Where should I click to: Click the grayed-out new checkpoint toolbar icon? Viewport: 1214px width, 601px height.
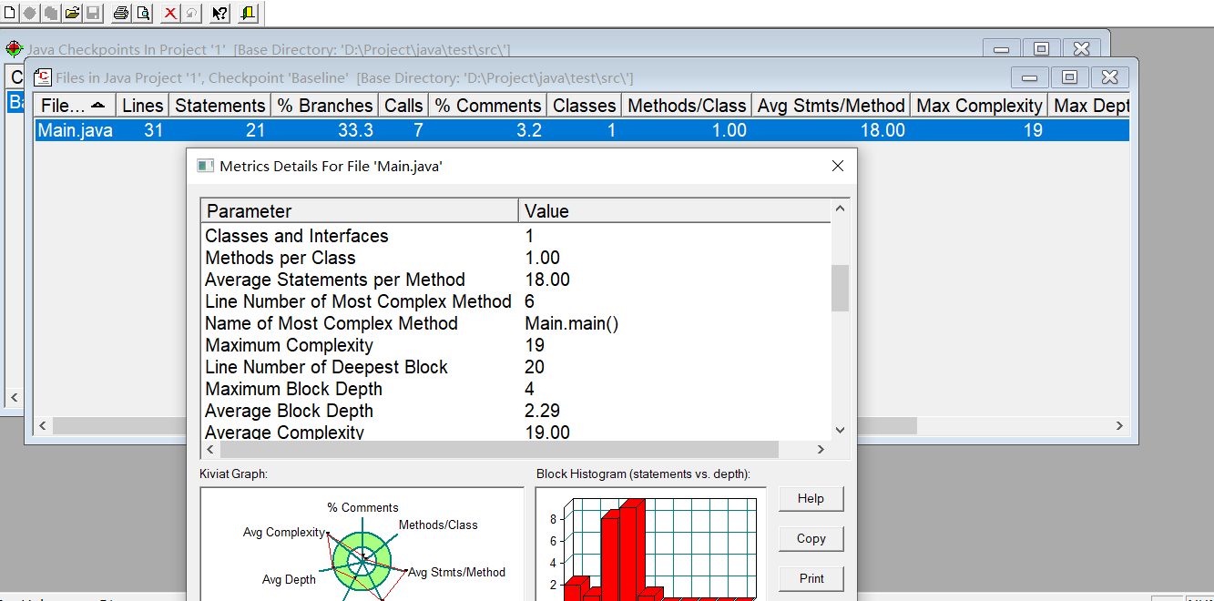[x=30, y=13]
